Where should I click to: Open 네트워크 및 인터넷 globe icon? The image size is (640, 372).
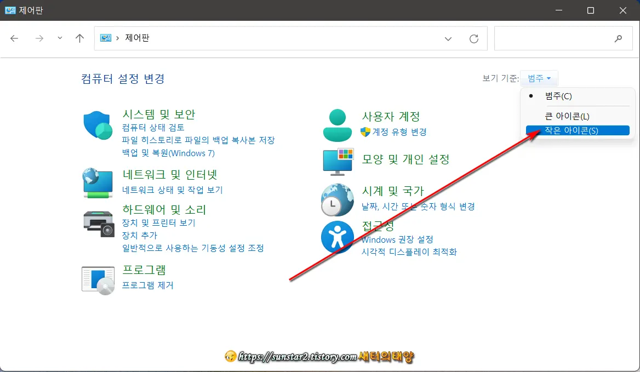98,181
